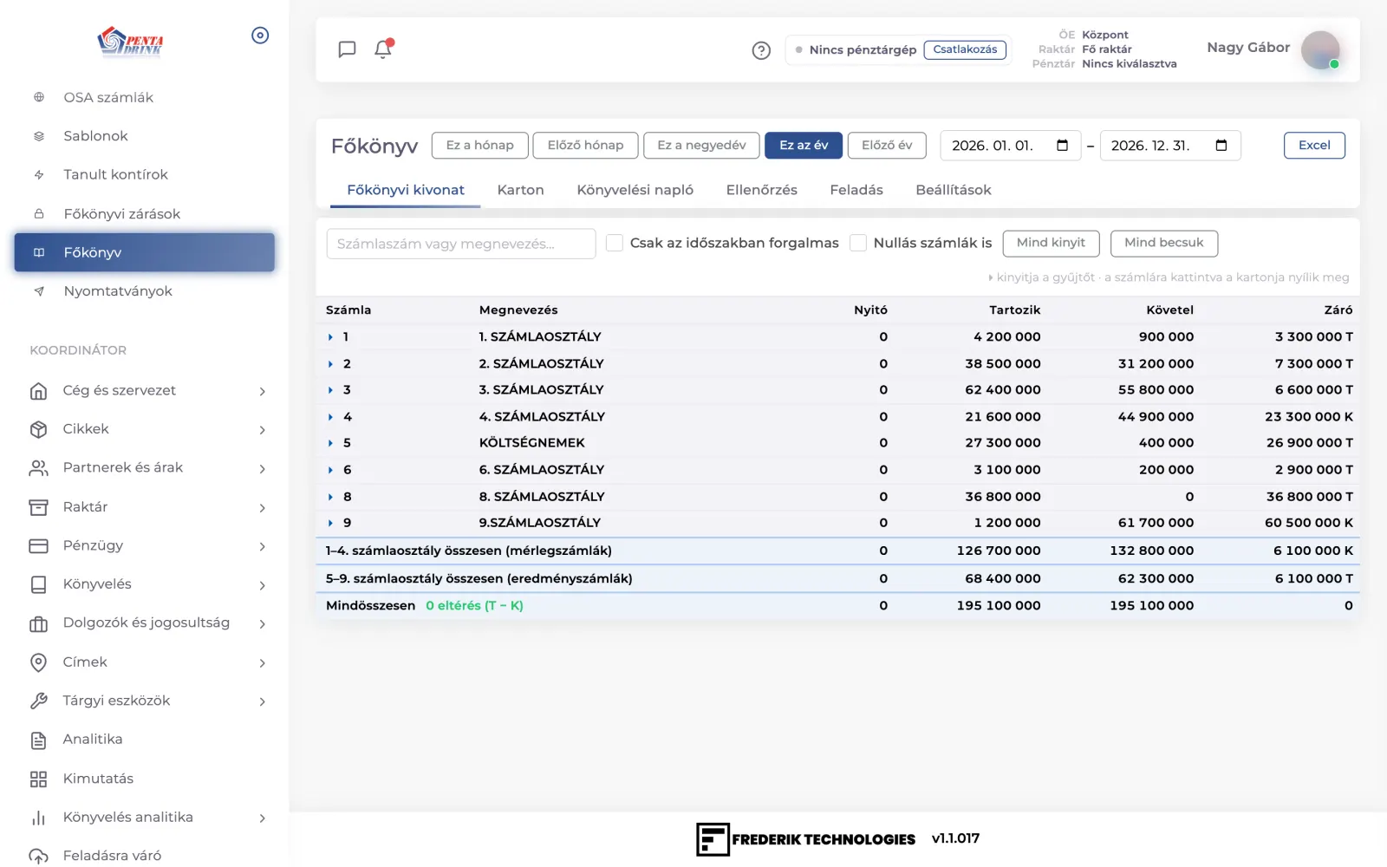Select the 'Ez a negyedév' period button
Screen dimensions: 1387x867
pyautogui.click(x=701, y=146)
